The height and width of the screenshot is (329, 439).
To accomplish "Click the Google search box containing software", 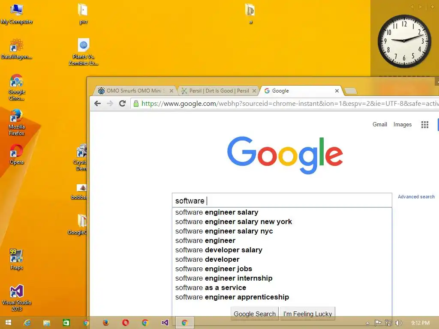I will click(x=282, y=200).
